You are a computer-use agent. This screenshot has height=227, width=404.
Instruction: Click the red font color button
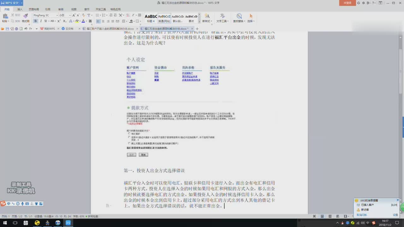(x=83, y=21)
